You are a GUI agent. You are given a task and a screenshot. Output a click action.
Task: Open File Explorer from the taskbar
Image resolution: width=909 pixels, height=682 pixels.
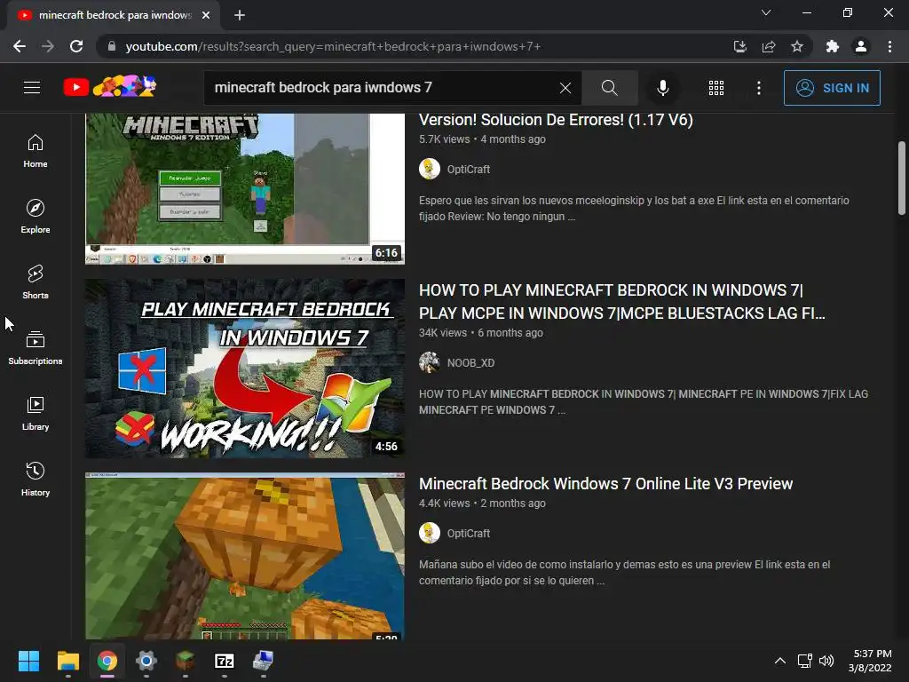[x=67, y=661]
